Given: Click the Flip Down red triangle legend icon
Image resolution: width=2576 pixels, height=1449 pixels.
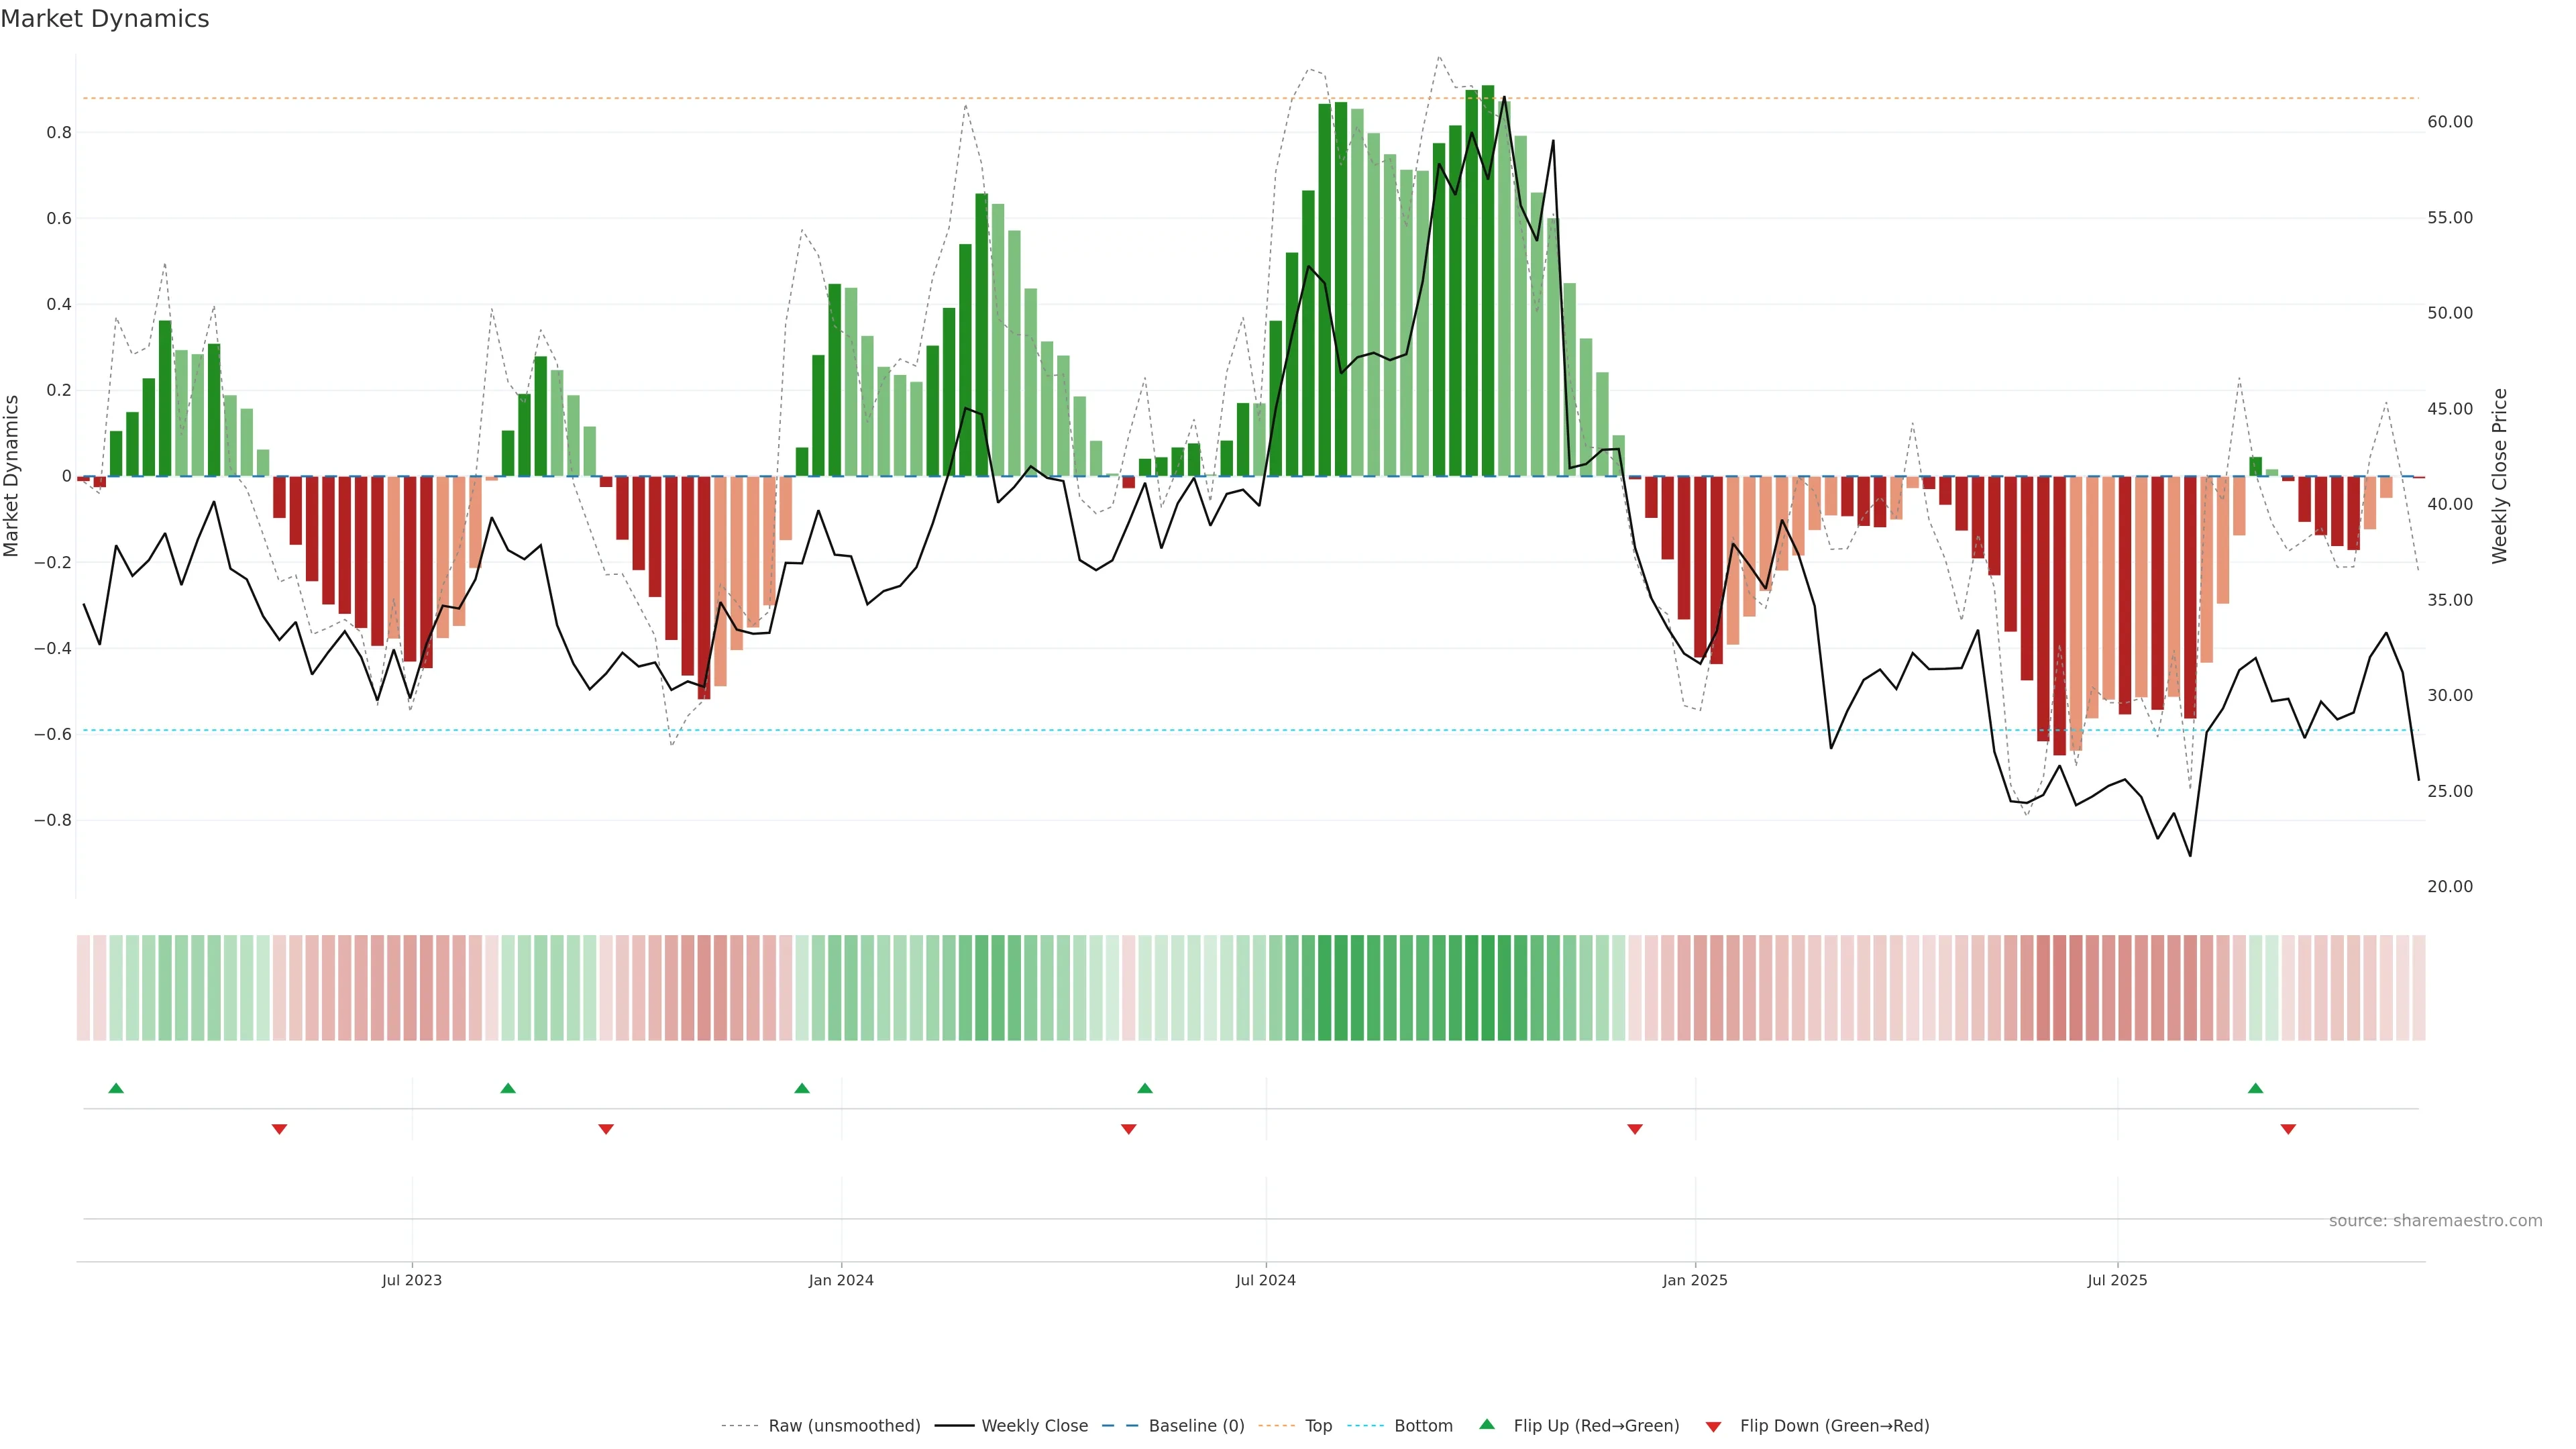Looking at the screenshot, I should click(x=1713, y=1426).
